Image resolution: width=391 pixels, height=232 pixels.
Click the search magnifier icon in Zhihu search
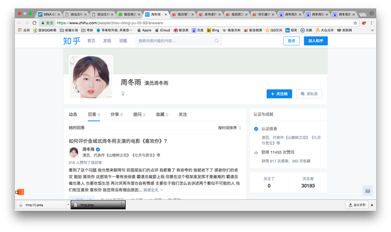coord(217,41)
